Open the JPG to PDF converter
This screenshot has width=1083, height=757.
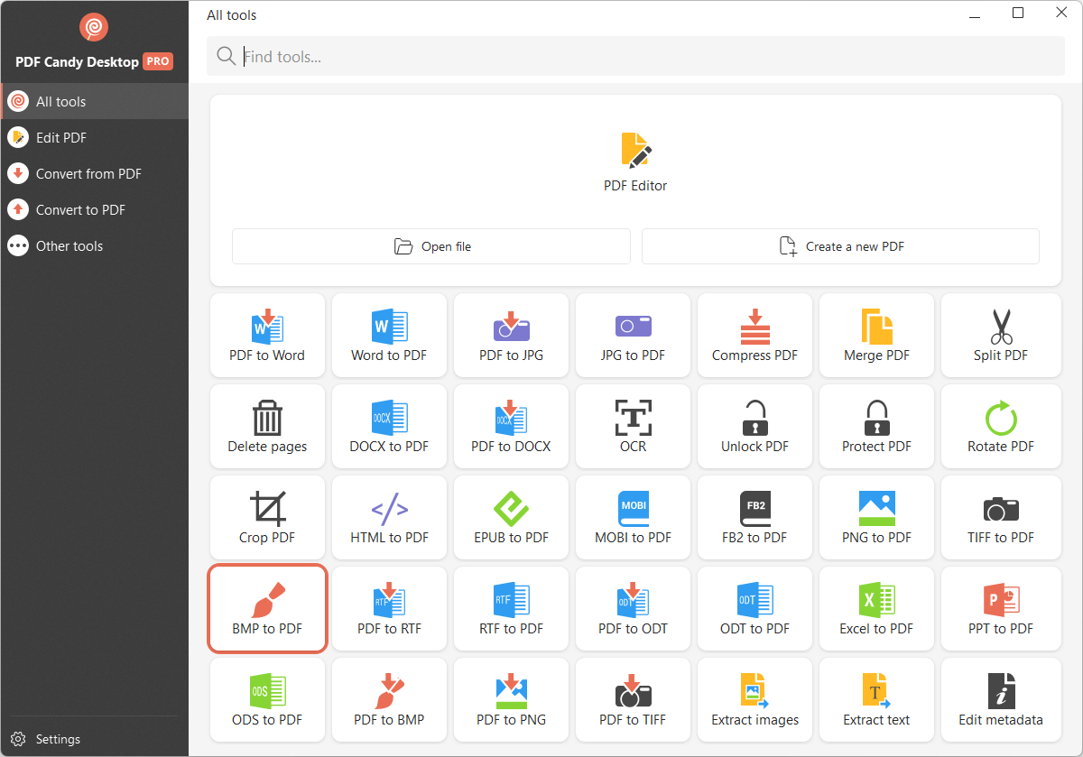pos(633,335)
